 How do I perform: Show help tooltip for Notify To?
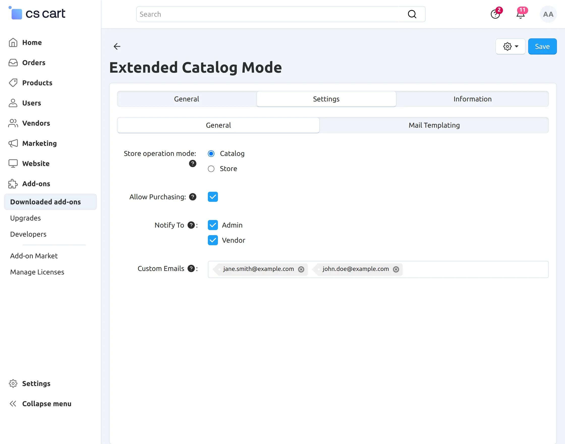(191, 225)
